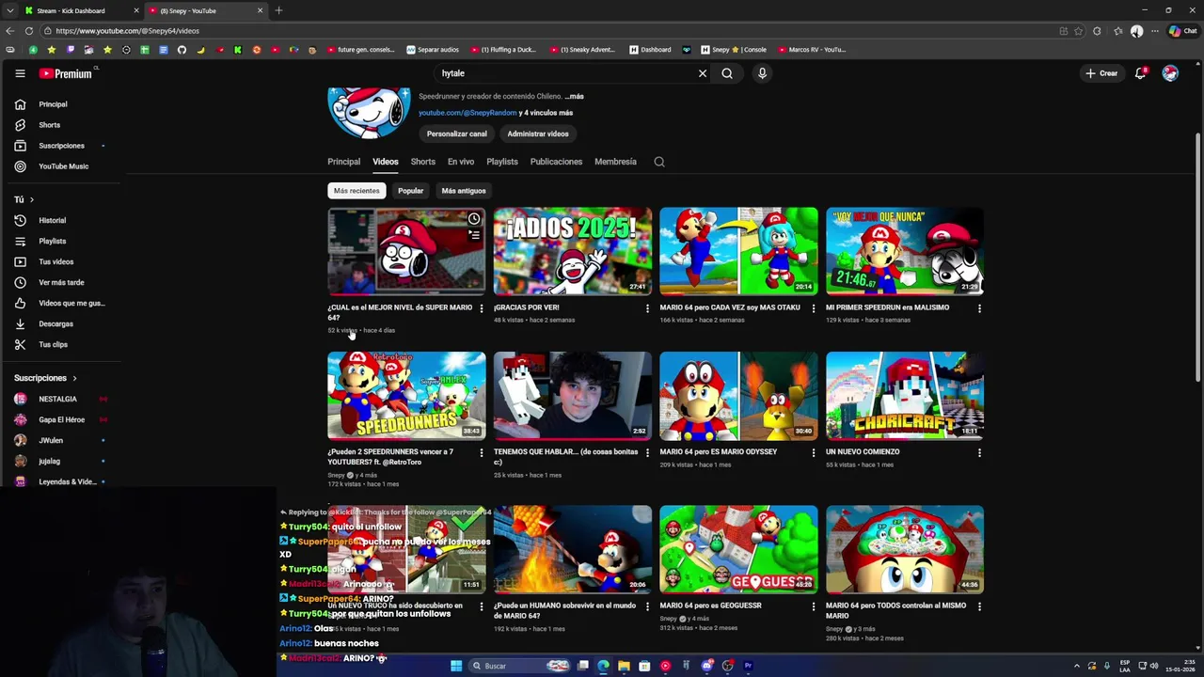The height and width of the screenshot is (677, 1204).
Task: Open the 'Separar audios' bookmark
Action: pos(433,50)
